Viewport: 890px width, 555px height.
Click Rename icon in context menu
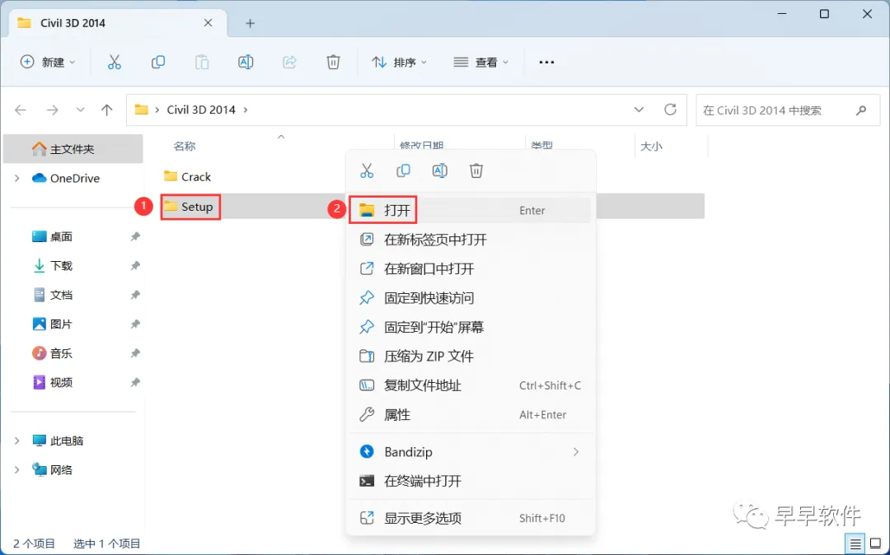pyautogui.click(x=440, y=170)
